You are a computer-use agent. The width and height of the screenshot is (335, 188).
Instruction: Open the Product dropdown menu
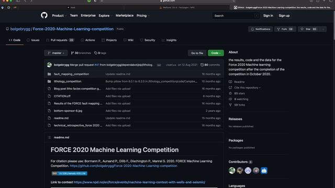[59, 16]
